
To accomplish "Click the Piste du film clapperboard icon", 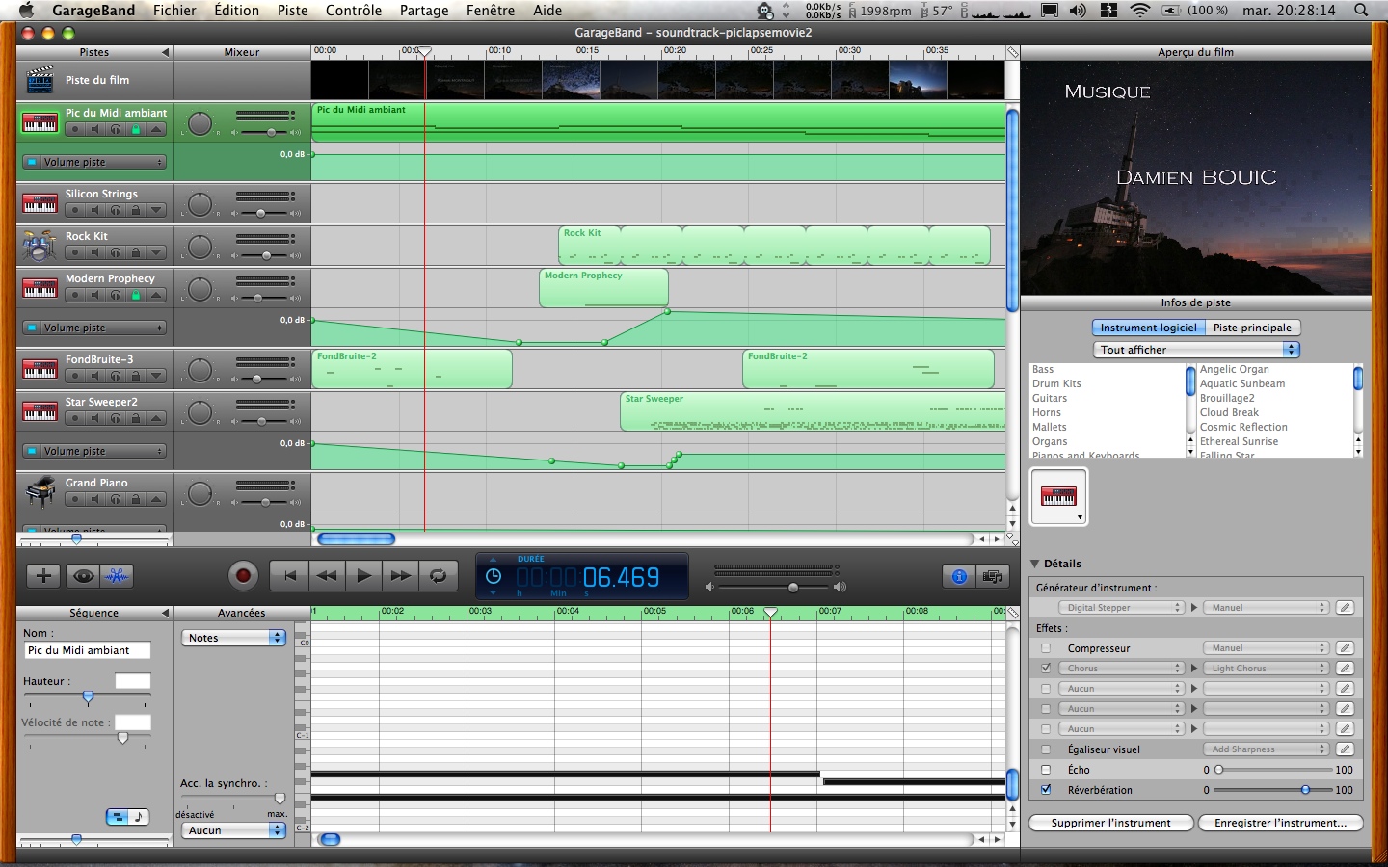I will pyautogui.click(x=40, y=80).
